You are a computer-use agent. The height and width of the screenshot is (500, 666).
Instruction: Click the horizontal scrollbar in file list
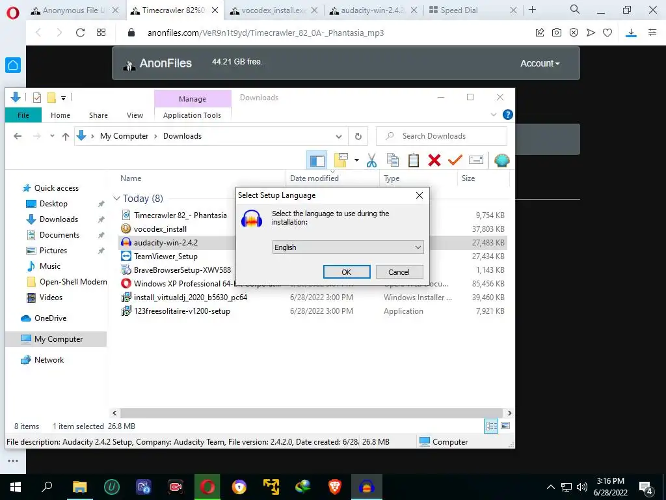coord(312,413)
